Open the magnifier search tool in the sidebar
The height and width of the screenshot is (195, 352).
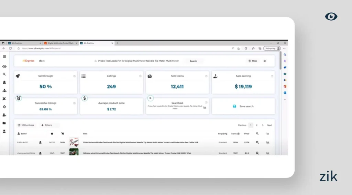click(x=4, y=74)
